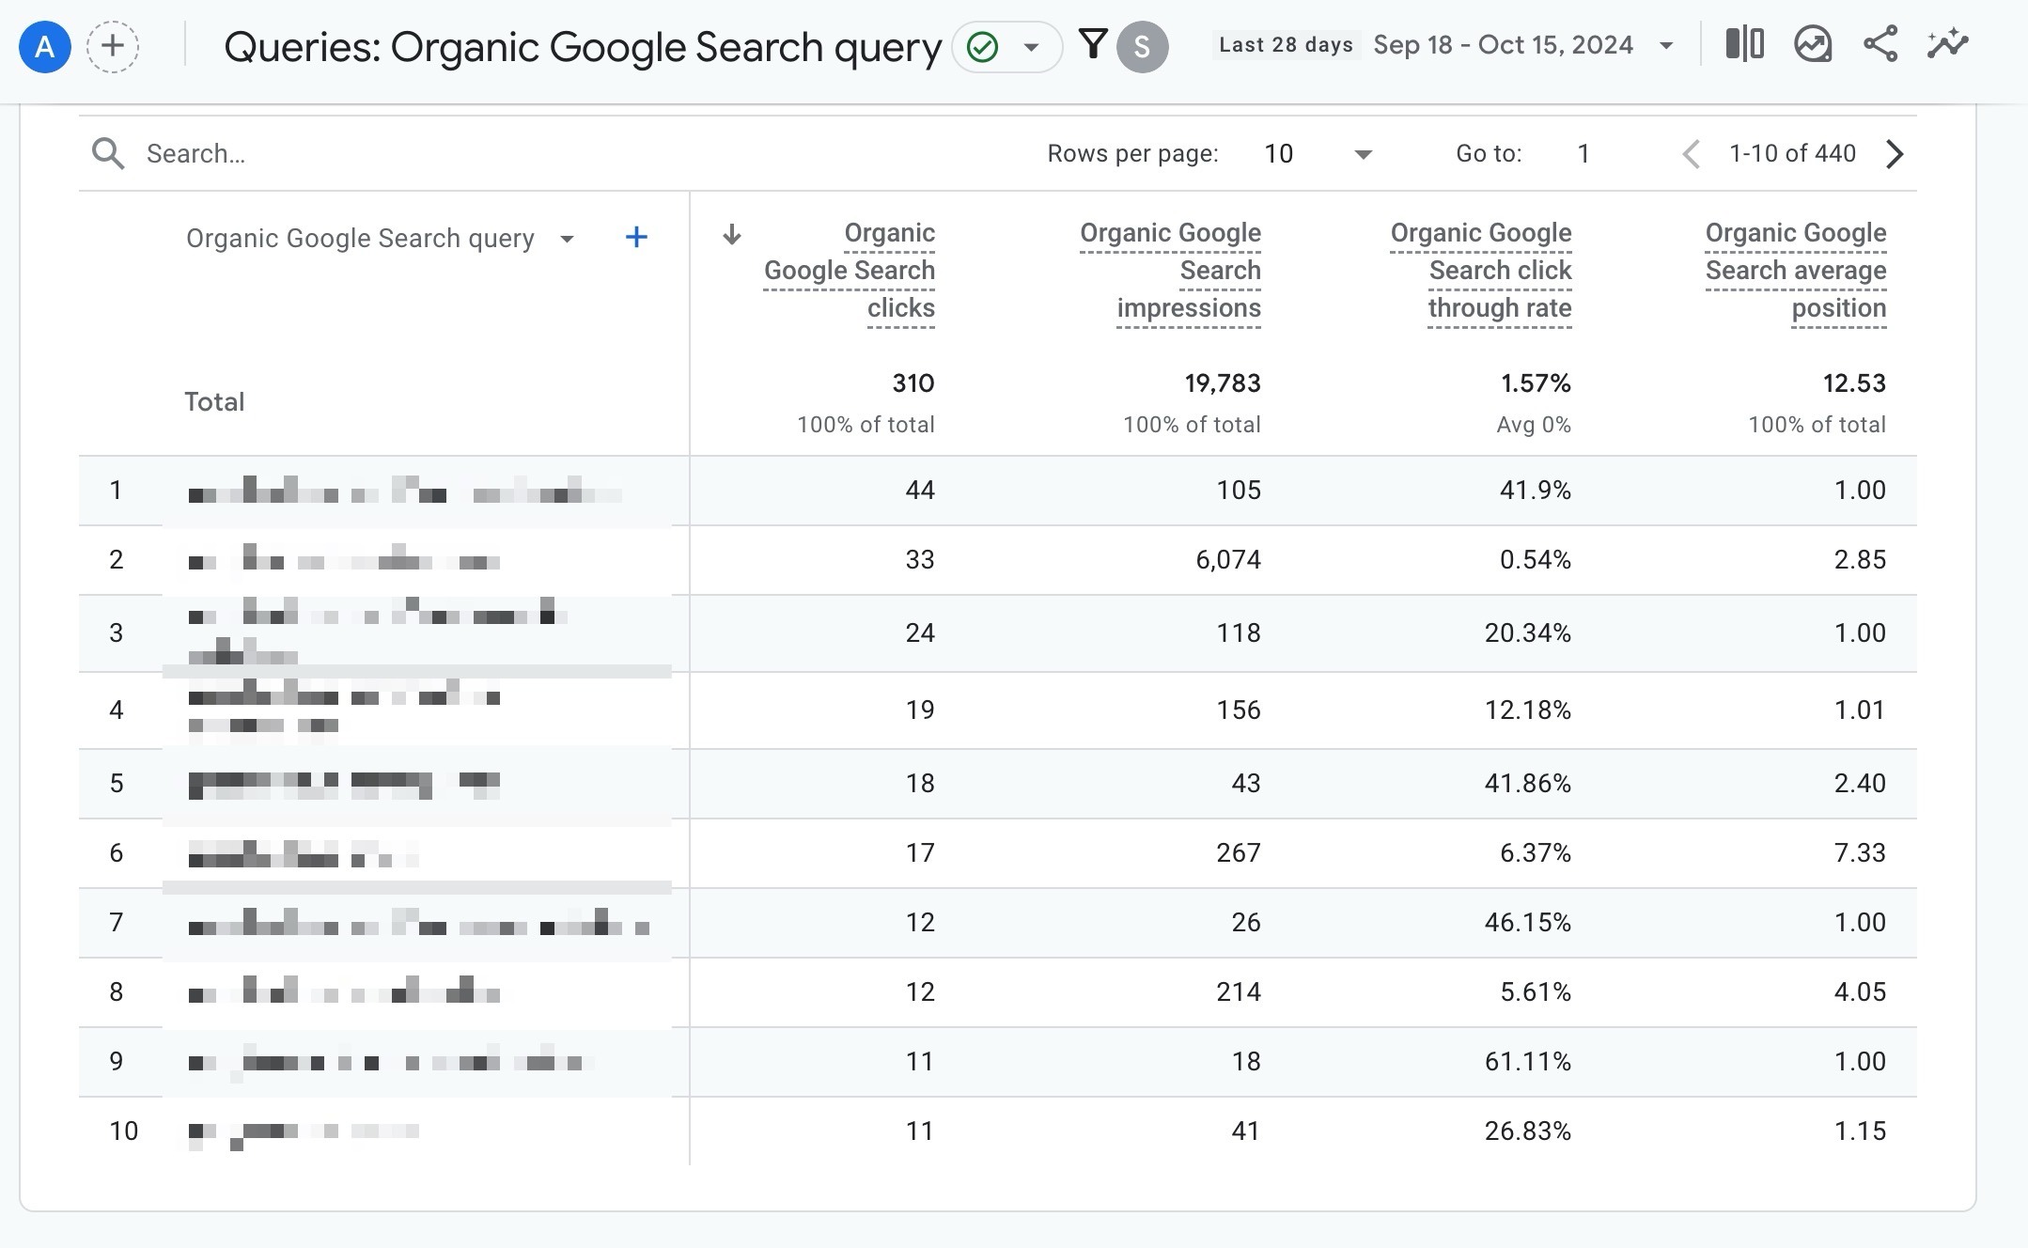
Task: Share this report via share icon
Action: tap(1880, 44)
